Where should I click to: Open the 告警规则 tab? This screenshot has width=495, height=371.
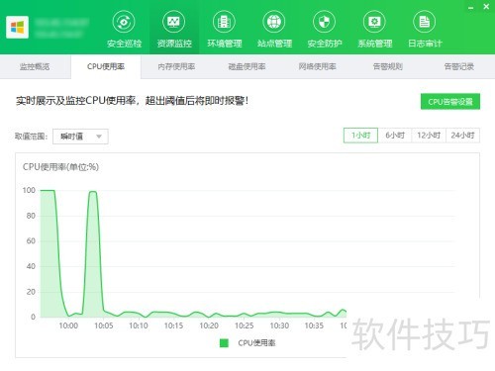(x=388, y=67)
